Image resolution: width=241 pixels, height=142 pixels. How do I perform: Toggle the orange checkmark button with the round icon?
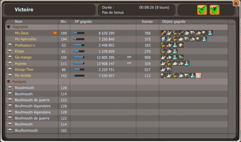tap(202, 10)
